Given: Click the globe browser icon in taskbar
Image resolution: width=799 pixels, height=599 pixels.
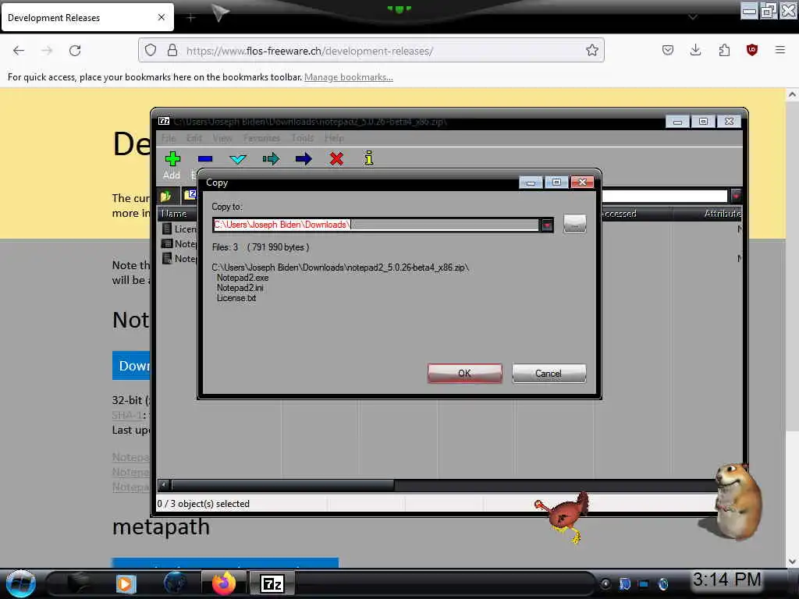Looking at the screenshot, I should coord(175,583).
